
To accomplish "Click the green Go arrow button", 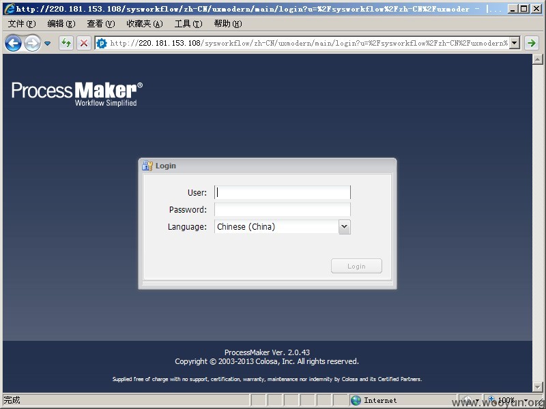I will [532, 43].
